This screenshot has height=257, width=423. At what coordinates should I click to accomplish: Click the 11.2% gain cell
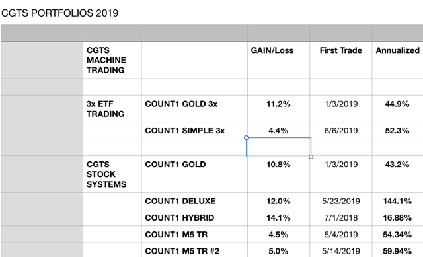coord(278,108)
